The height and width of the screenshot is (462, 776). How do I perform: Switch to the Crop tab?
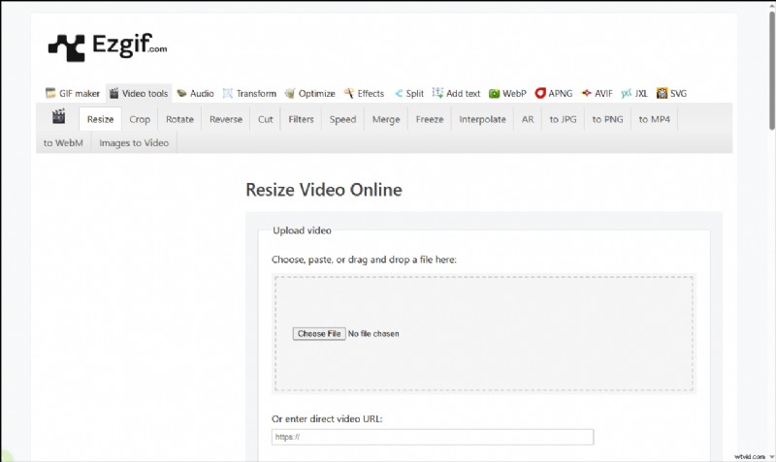click(x=140, y=119)
